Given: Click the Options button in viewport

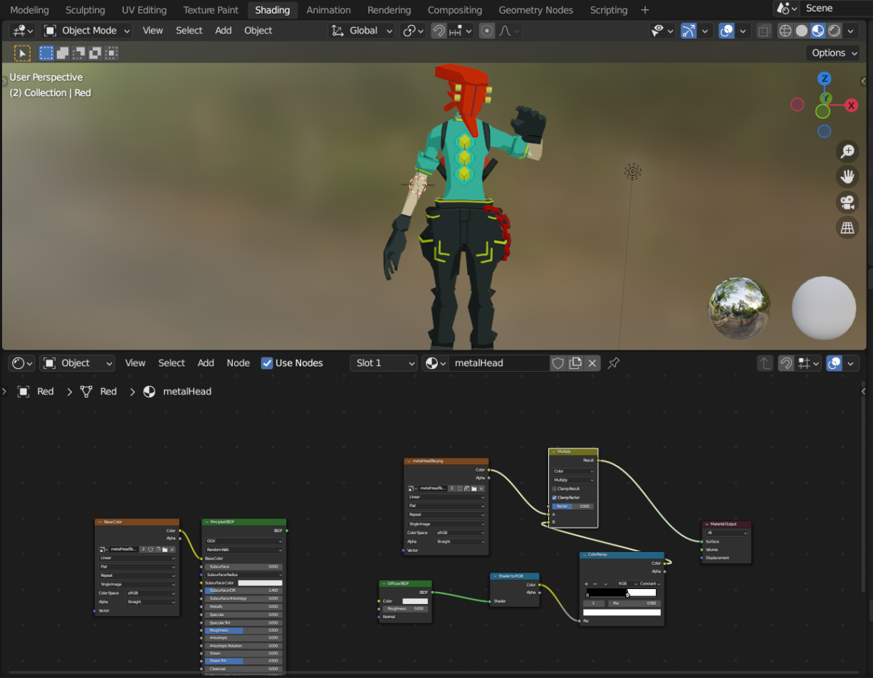Looking at the screenshot, I should [834, 53].
